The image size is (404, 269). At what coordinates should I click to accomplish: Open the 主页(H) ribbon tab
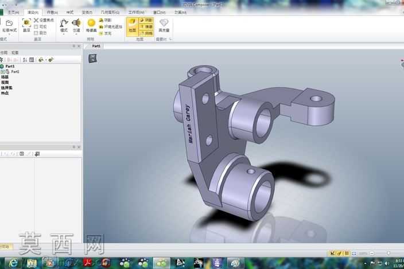(x=13, y=13)
